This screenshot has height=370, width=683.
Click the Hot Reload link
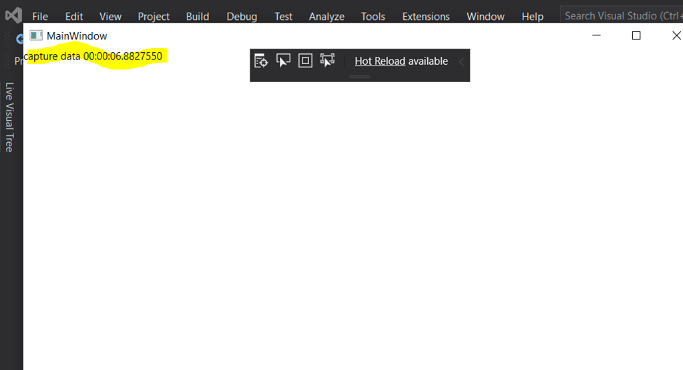380,61
